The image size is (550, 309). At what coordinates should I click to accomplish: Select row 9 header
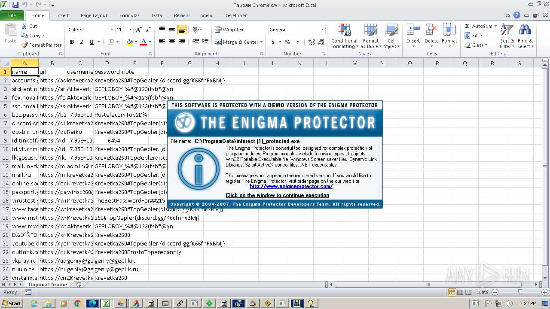(x=6, y=140)
